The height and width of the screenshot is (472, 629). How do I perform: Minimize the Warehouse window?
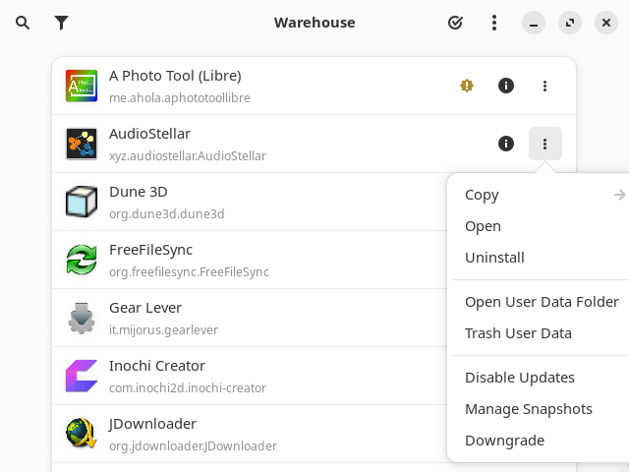pyautogui.click(x=534, y=23)
